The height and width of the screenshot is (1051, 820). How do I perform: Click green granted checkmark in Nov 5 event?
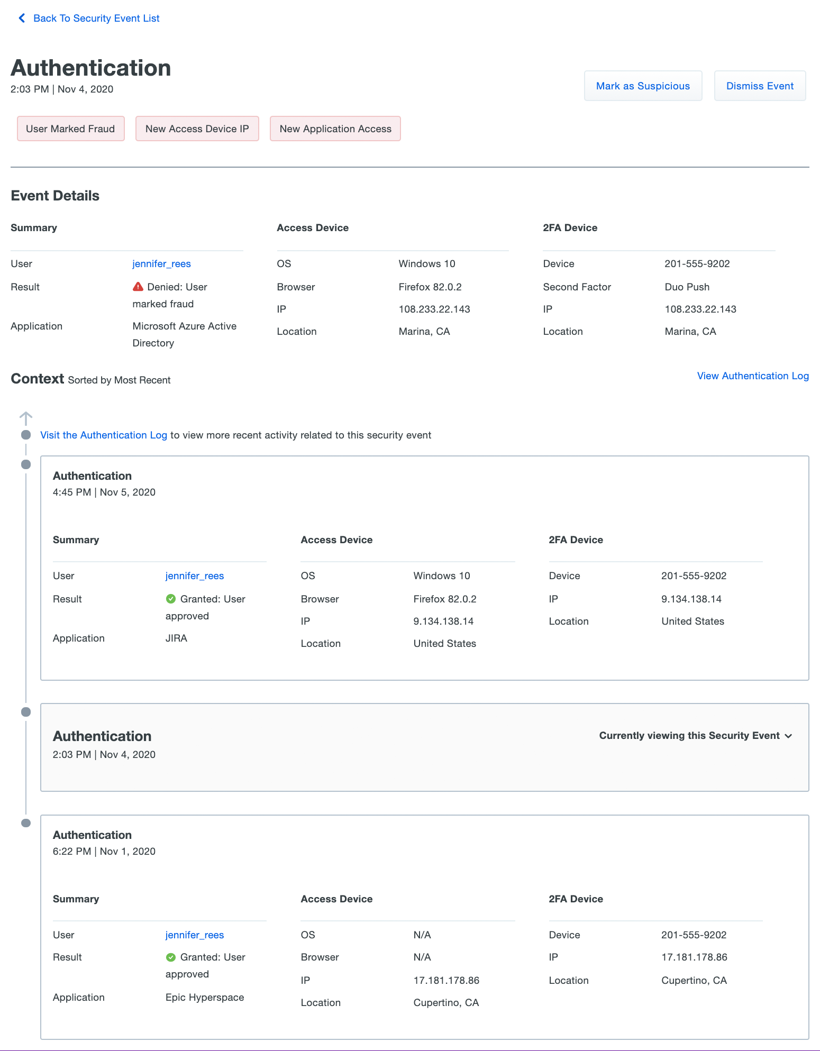[171, 599]
